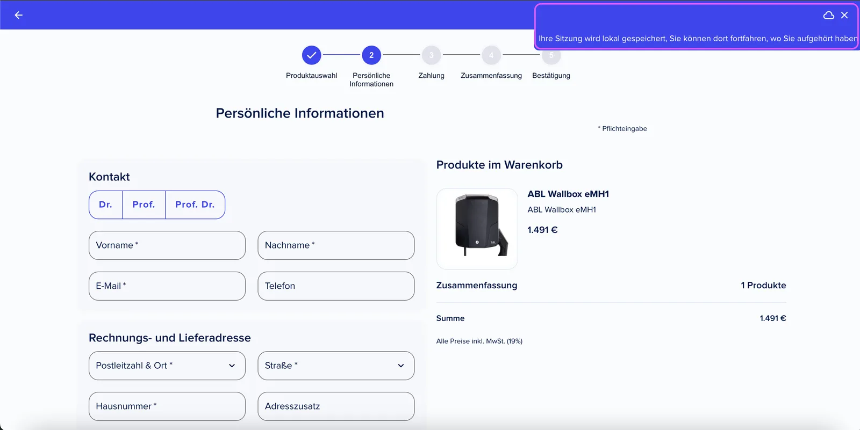The image size is (860, 430).
Task: Select step 2 Persönliche Informationen circle
Action: (x=371, y=55)
